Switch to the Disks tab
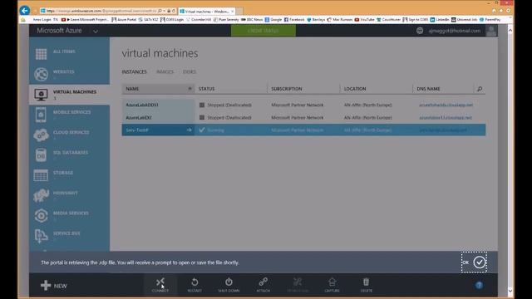The width and height of the screenshot is (532, 299). (x=190, y=72)
